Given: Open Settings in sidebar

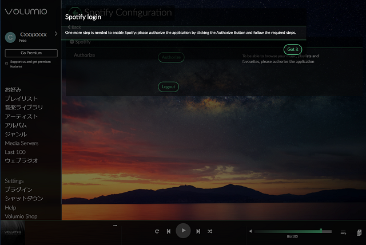Looking at the screenshot, I should [14, 181].
